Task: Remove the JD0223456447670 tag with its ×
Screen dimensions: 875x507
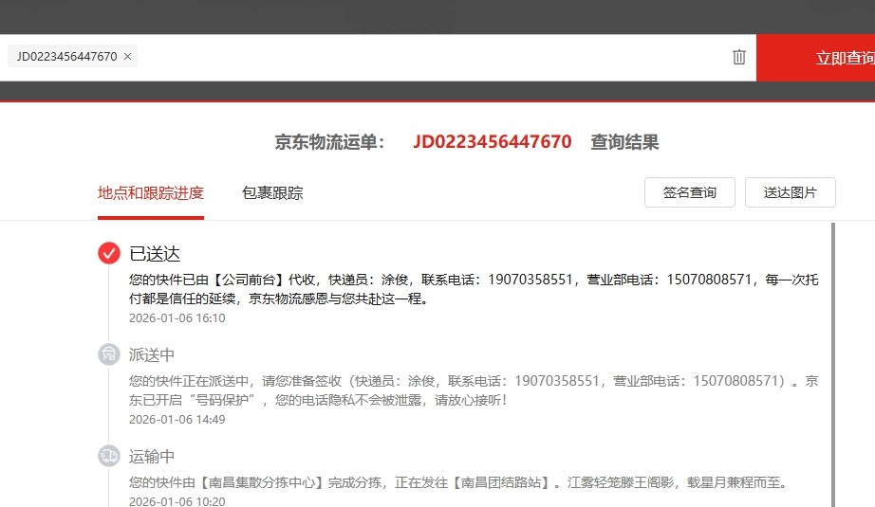Action: pos(128,57)
